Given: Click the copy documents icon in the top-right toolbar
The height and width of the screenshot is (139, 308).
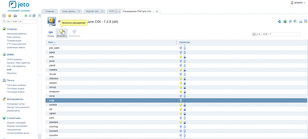Looking at the screenshot, I should pos(290,22).
